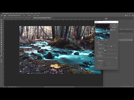
Task: Confirm the Ölfarbe dialog with OK
Action: coord(114,25)
